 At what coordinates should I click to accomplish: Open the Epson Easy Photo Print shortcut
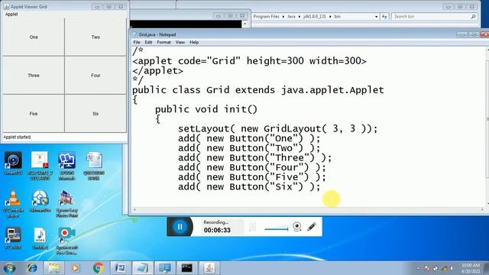click(66, 204)
